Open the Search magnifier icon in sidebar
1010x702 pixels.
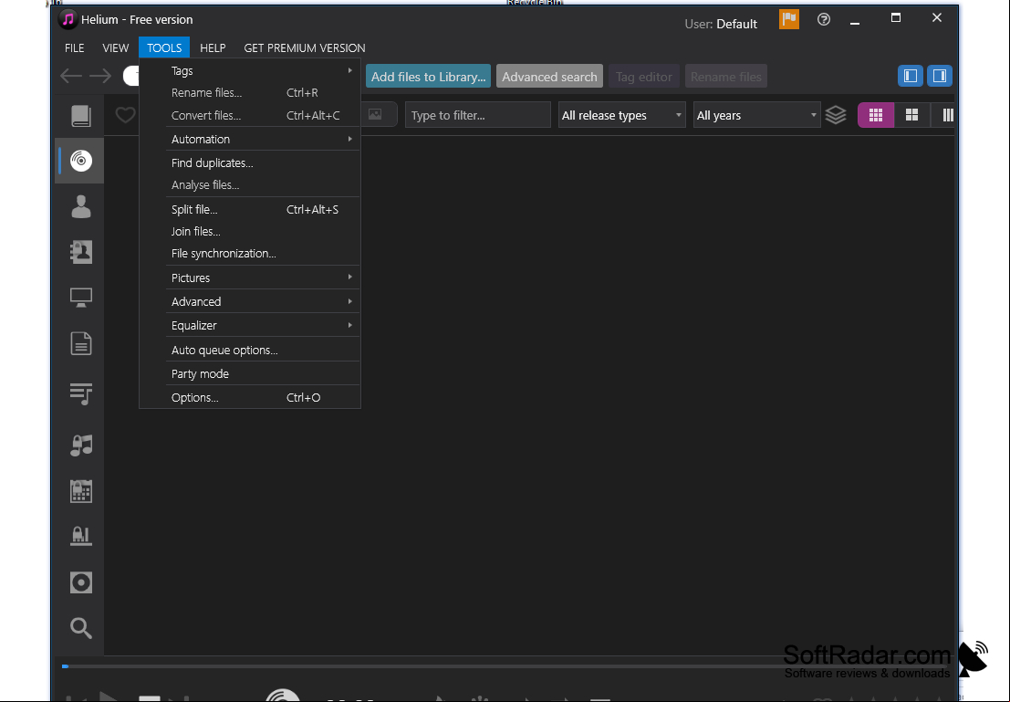[80, 627]
